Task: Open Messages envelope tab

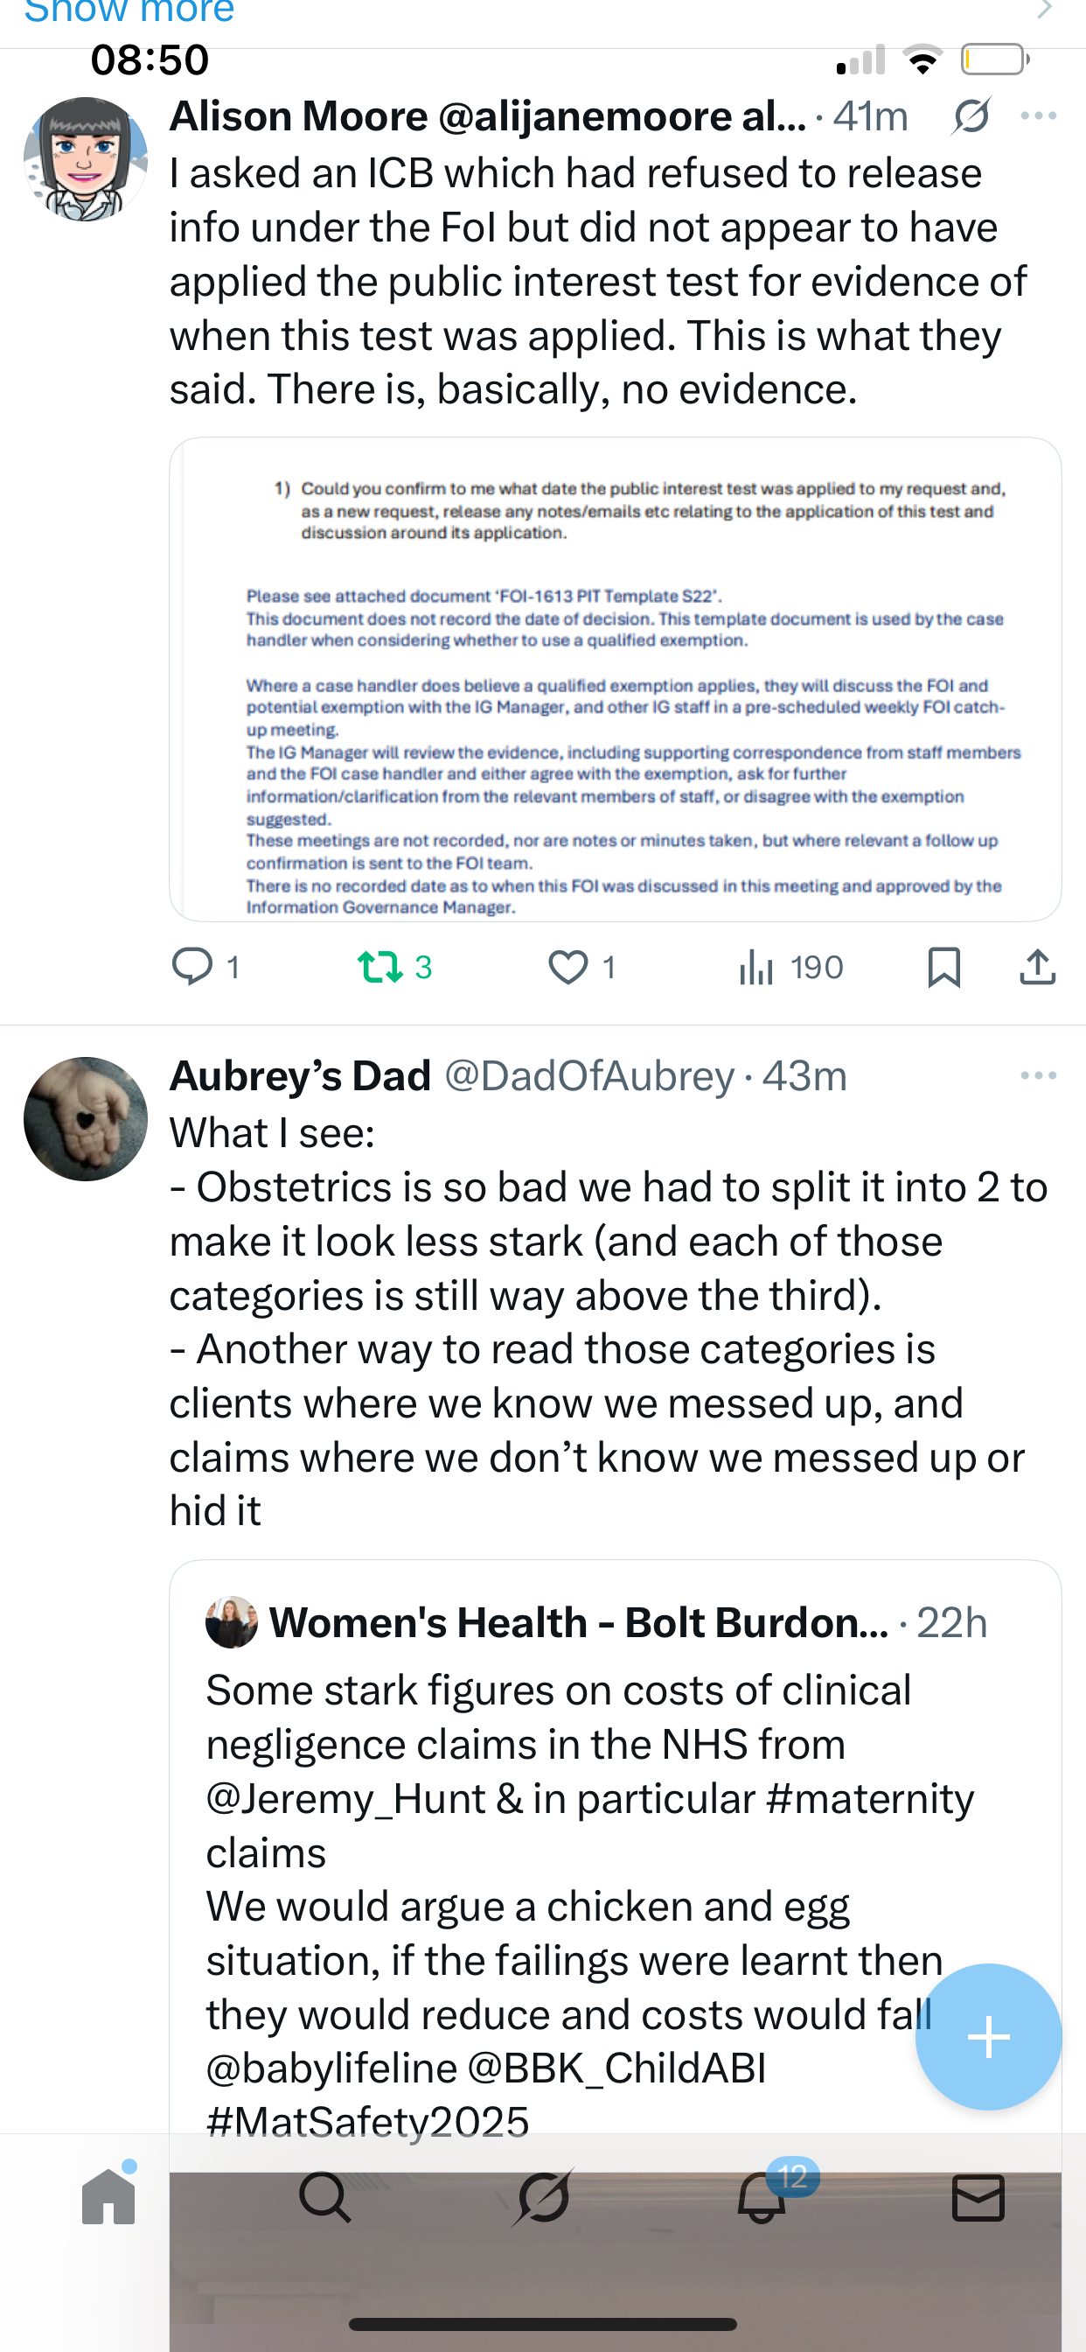Action: 978,2197
